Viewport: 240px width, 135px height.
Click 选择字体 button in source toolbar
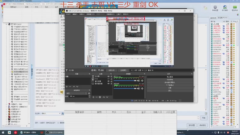click(111, 70)
